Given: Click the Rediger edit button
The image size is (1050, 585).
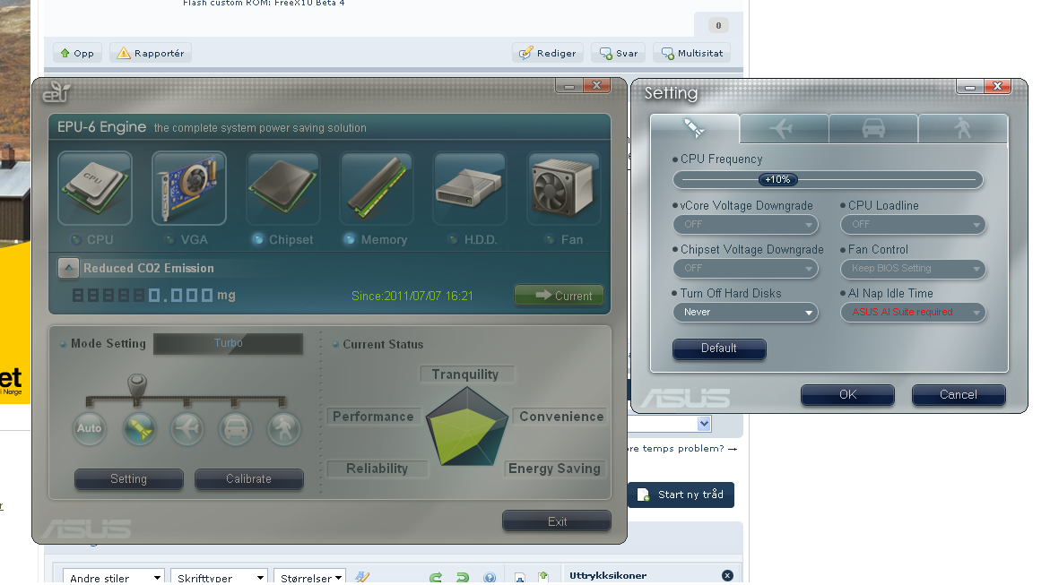Looking at the screenshot, I should [548, 53].
